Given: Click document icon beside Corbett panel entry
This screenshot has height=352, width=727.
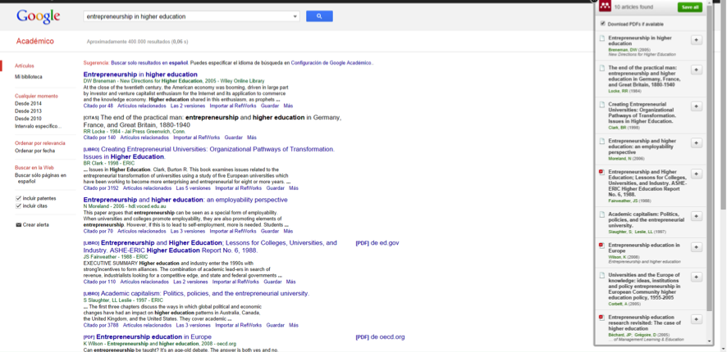Looking at the screenshot, I should tap(601, 275).
